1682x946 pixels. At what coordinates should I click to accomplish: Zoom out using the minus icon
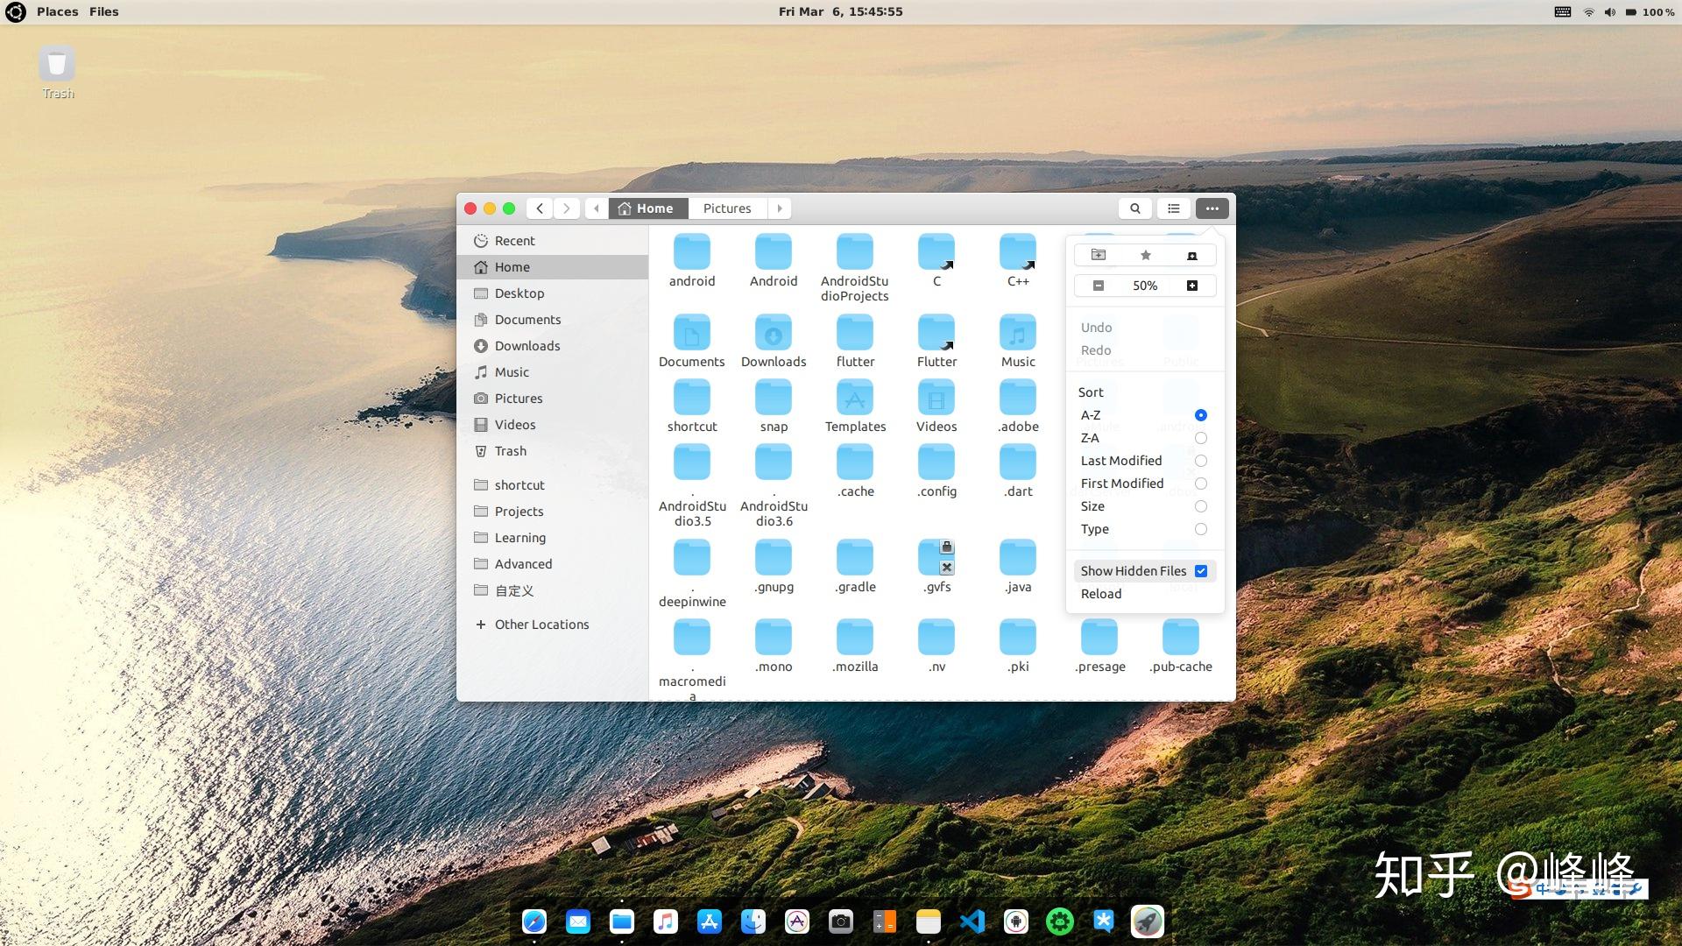tap(1098, 285)
